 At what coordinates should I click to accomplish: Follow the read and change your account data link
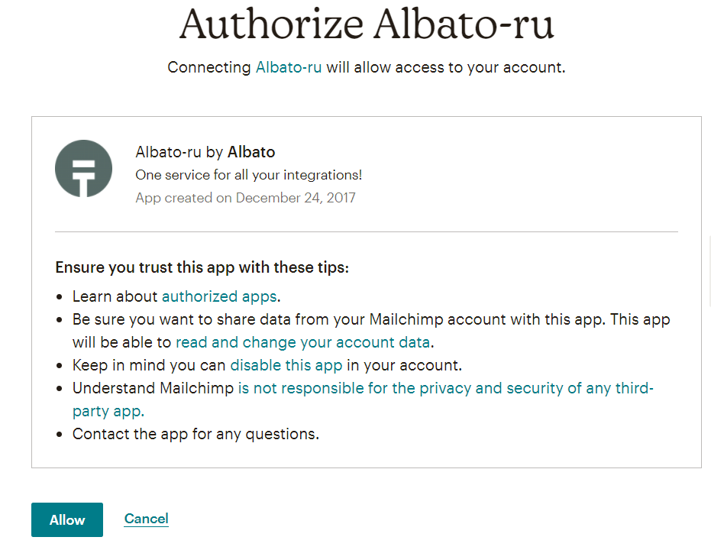[x=302, y=342]
